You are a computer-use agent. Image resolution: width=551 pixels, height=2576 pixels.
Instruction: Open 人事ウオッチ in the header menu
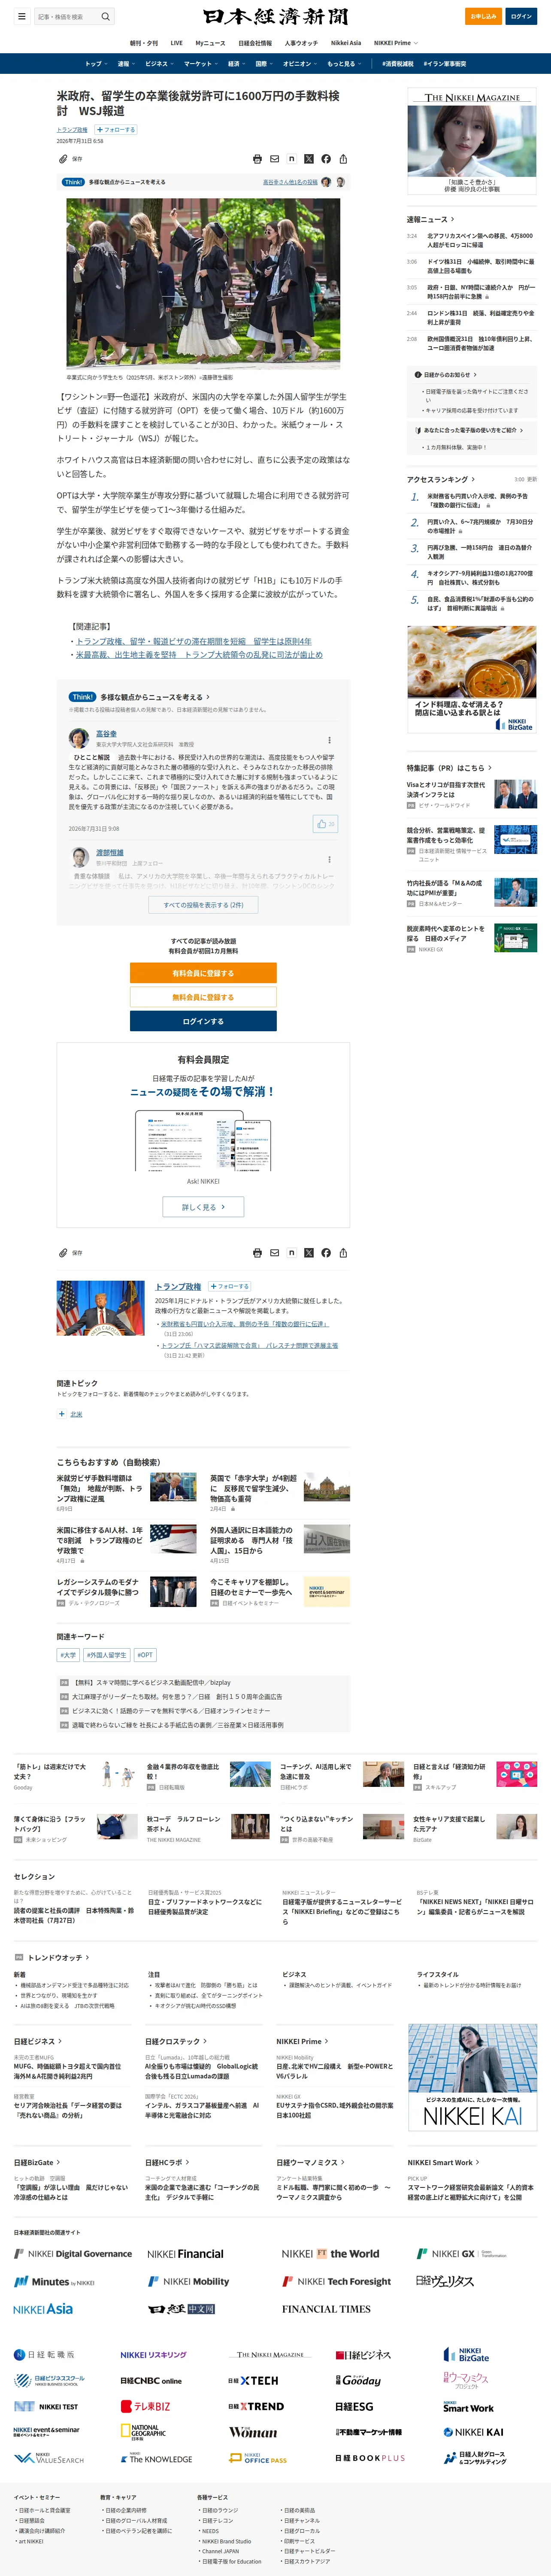pos(301,43)
